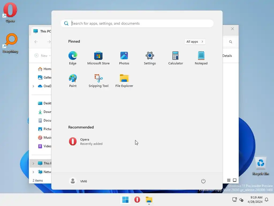Launch Microsoft Store from pinned apps

click(x=98, y=58)
